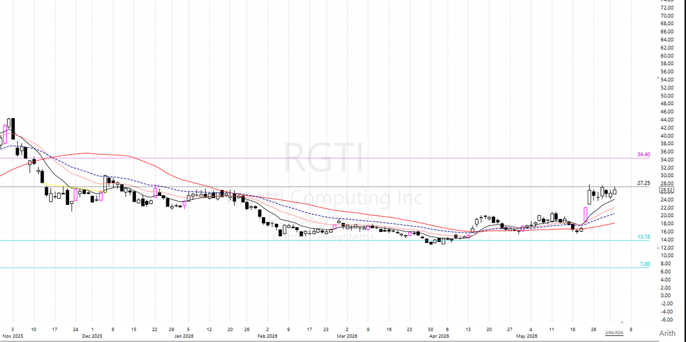686x342 pixels.
Task: Click the Feb 2026 month label
Action: click(267, 336)
